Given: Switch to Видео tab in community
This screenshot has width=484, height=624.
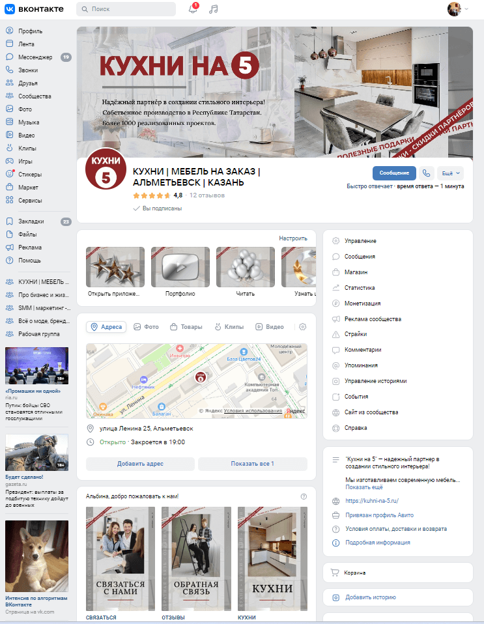Looking at the screenshot, I should [270, 327].
